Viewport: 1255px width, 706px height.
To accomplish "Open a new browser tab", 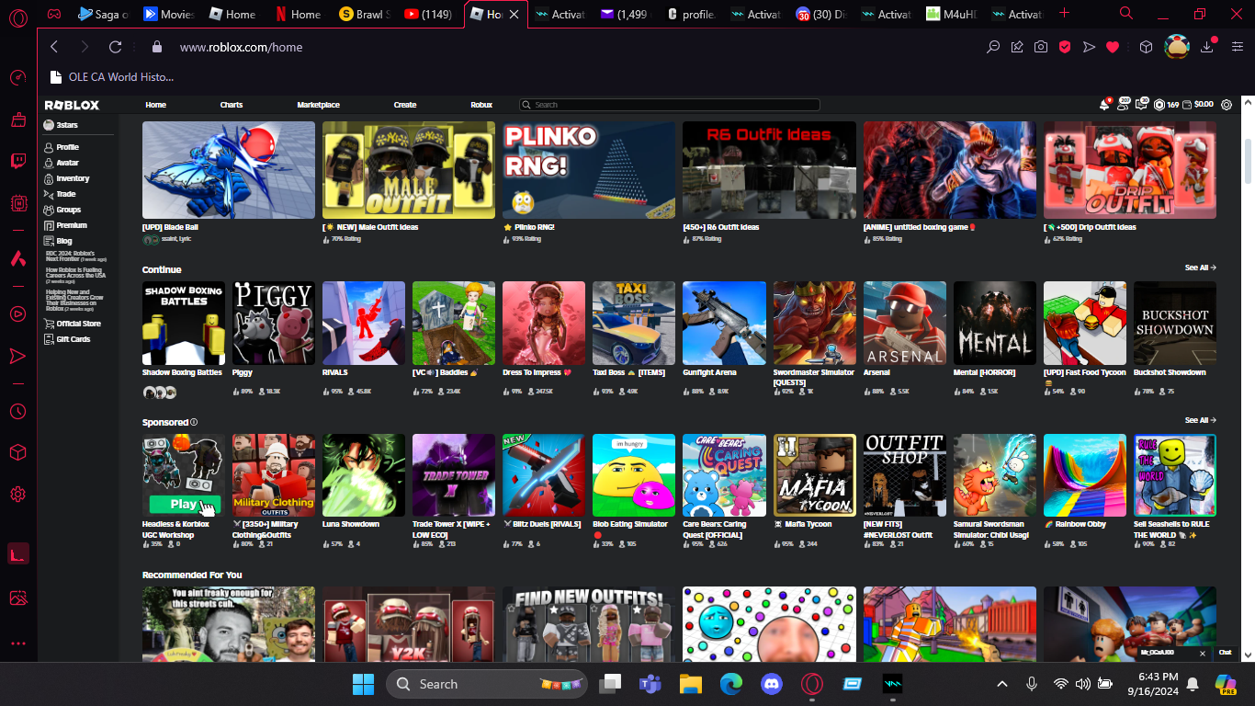I will point(1064,13).
